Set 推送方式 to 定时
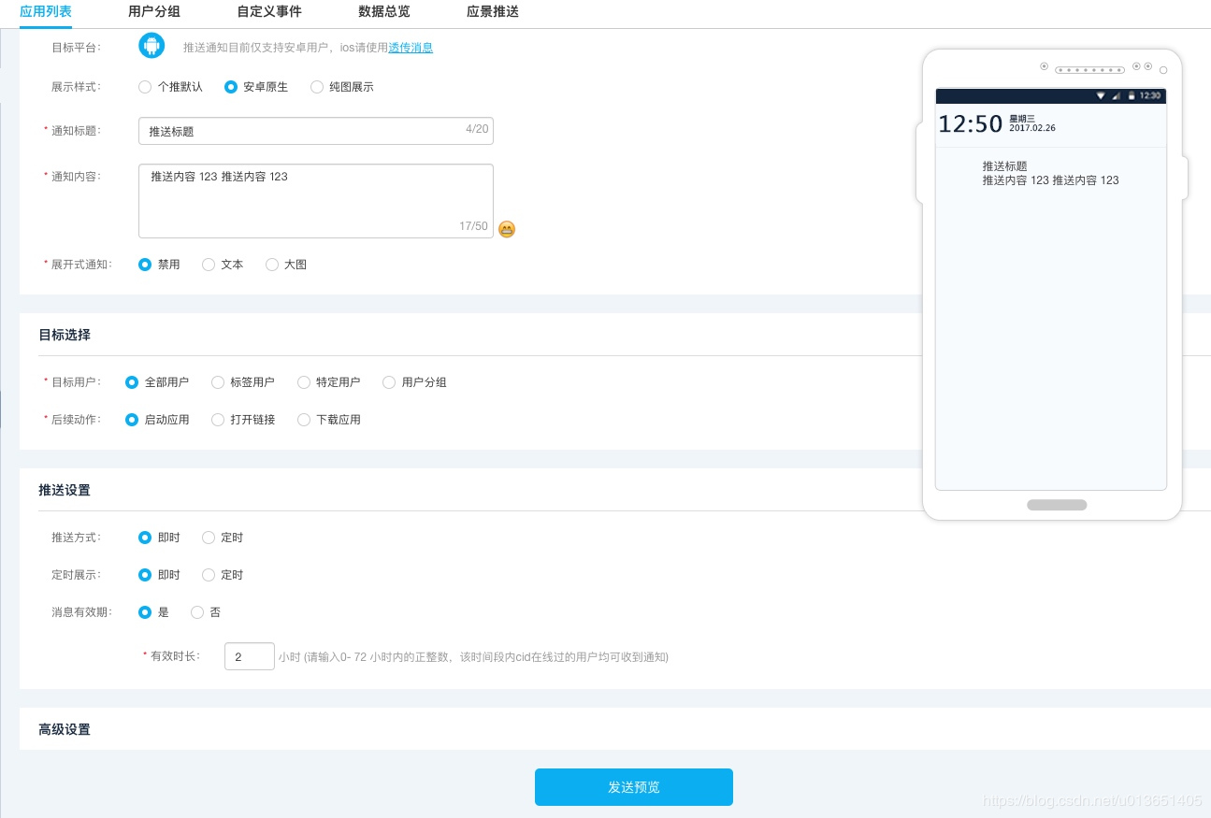Screen dimensions: 1211x818 (x=209, y=538)
